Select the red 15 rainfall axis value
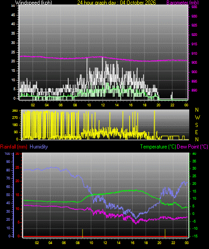 [x=17, y=195]
